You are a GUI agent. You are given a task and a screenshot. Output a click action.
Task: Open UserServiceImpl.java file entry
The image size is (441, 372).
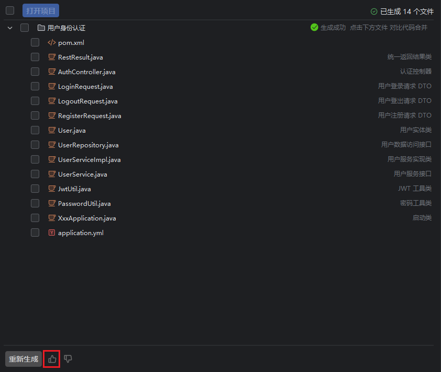[x=89, y=159]
